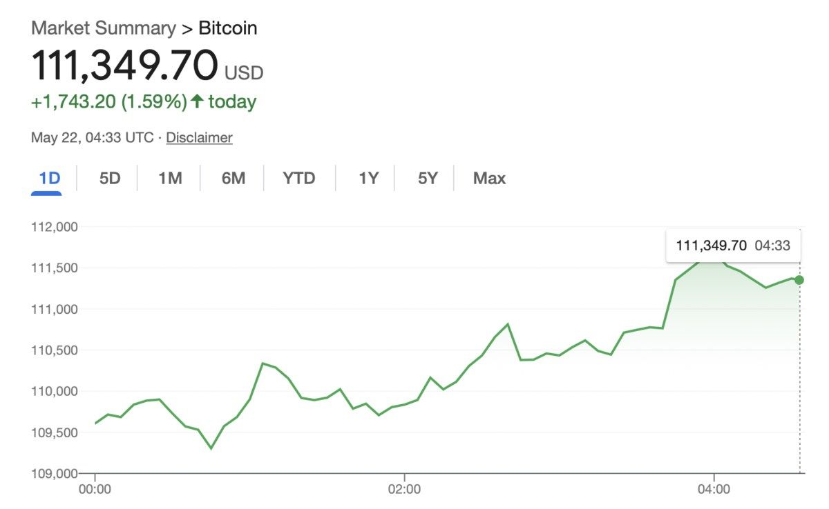Show the 6M price chart
Viewport: 829px width, 509px height.
234,179
